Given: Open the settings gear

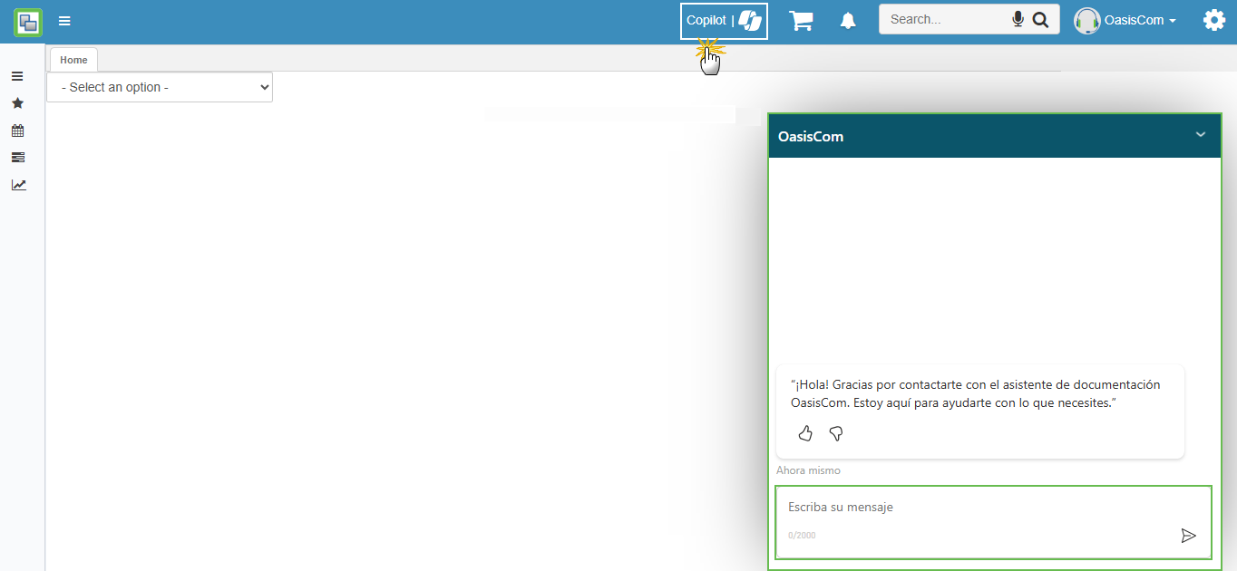Looking at the screenshot, I should tap(1213, 20).
